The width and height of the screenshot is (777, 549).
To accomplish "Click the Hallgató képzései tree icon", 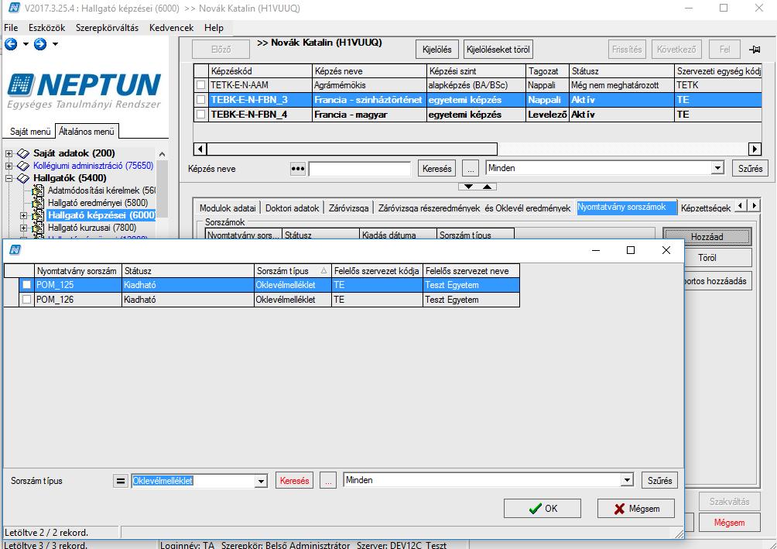I will coord(38,215).
